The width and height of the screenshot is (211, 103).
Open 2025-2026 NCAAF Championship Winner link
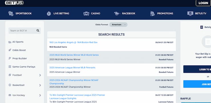[74, 82]
